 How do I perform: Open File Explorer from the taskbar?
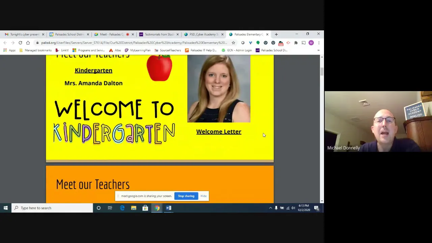coord(134,208)
